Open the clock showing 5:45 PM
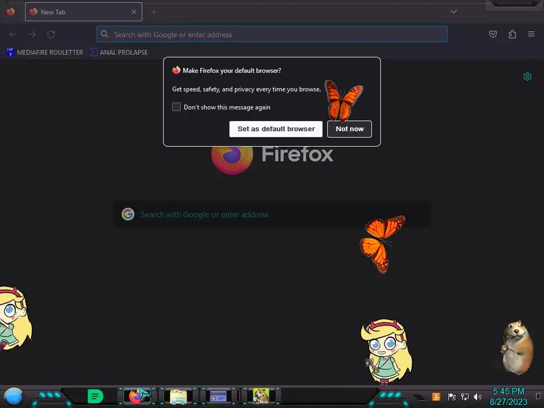The width and height of the screenshot is (544, 408). tap(508, 396)
